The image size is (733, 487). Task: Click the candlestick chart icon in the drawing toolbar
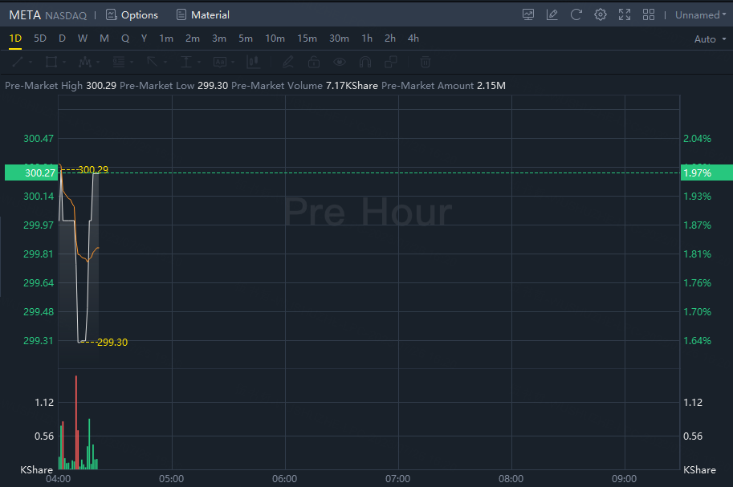[x=254, y=62]
